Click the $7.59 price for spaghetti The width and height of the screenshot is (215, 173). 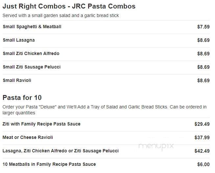(203, 27)
